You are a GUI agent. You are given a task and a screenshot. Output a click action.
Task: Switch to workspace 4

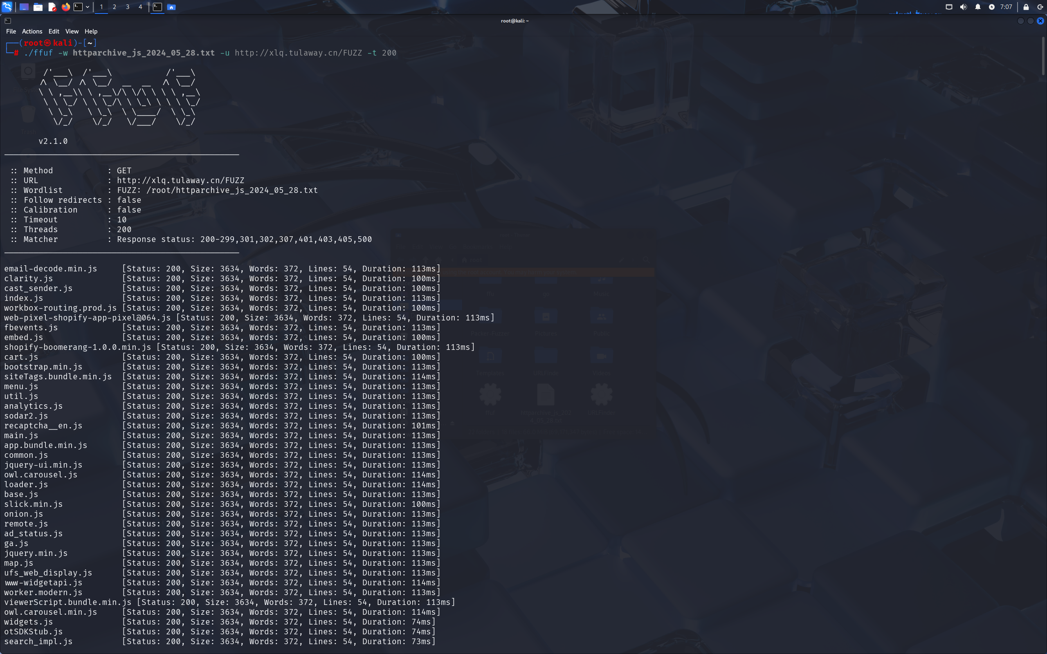140,7
